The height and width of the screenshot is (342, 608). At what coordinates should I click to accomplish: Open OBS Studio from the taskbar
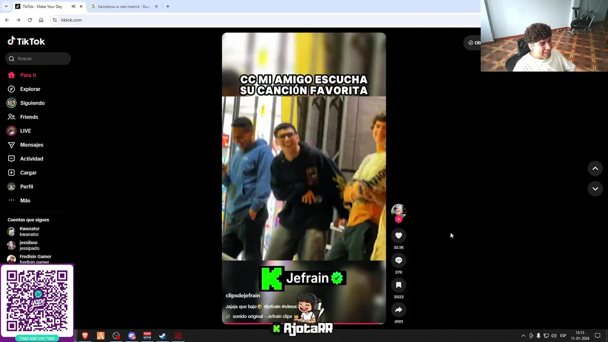pyautogui.click(x=116, y=336)
